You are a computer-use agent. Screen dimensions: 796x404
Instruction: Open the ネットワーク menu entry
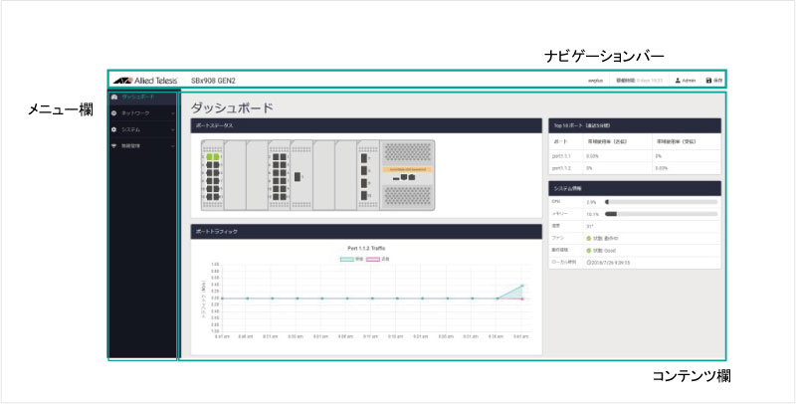tap(143, 113)
